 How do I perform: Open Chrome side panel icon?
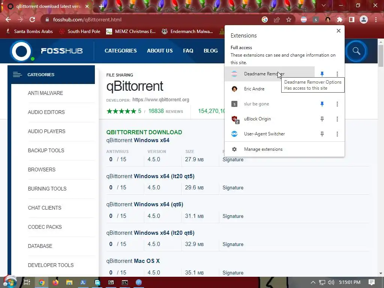[x=352, y=19]
